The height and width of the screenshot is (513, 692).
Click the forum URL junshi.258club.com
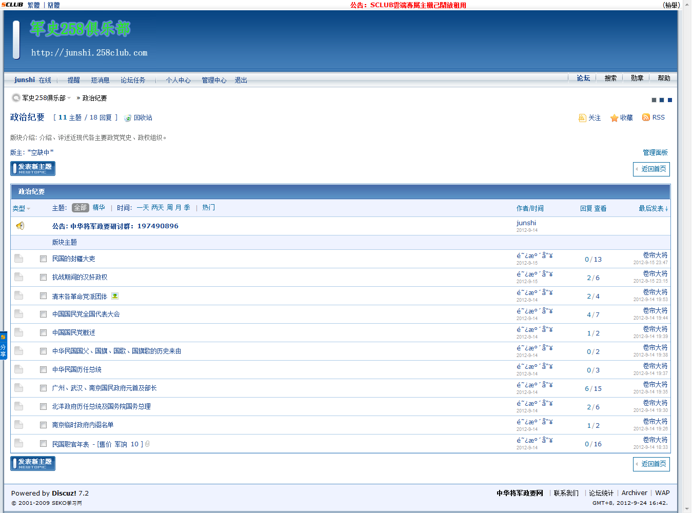tap(89, 53)
